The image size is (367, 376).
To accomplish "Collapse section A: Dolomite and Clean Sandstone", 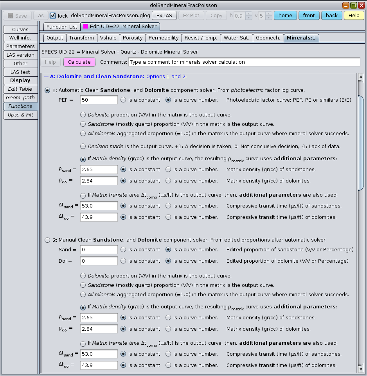I will click(x=46, y=77).
